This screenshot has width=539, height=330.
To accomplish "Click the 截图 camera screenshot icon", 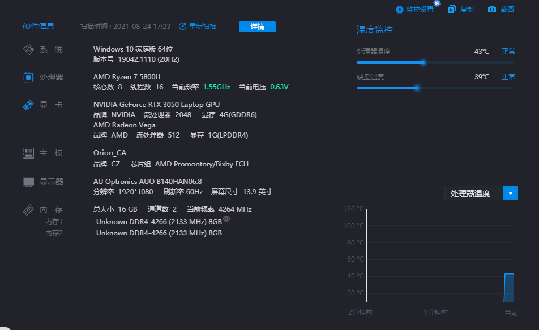I will (492, 9).
